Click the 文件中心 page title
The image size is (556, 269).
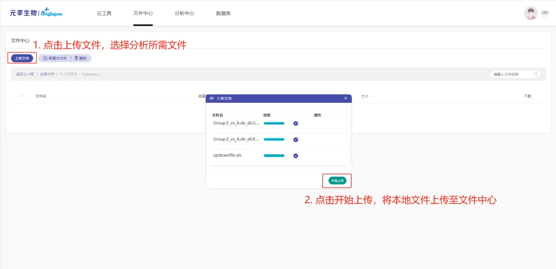click(x=20, y=41)
